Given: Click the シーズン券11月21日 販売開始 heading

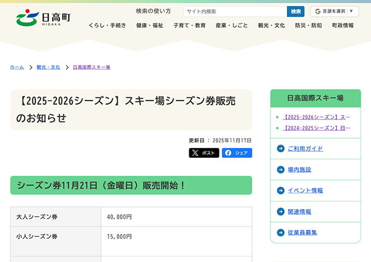Looking at the screenshot, I should (x=131, y=186).
